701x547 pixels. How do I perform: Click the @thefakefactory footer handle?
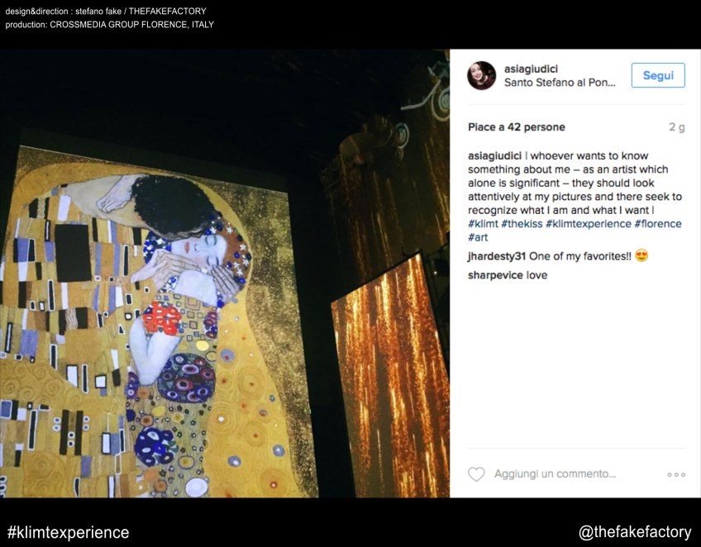[x=635, y=532]
